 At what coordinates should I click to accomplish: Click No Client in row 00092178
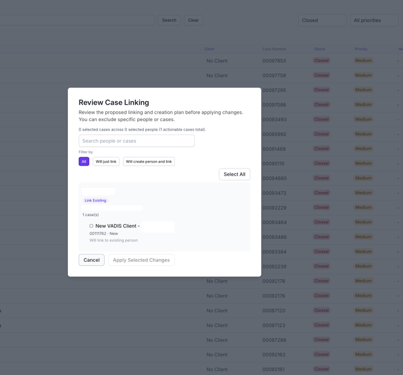[x=217, y=281]
